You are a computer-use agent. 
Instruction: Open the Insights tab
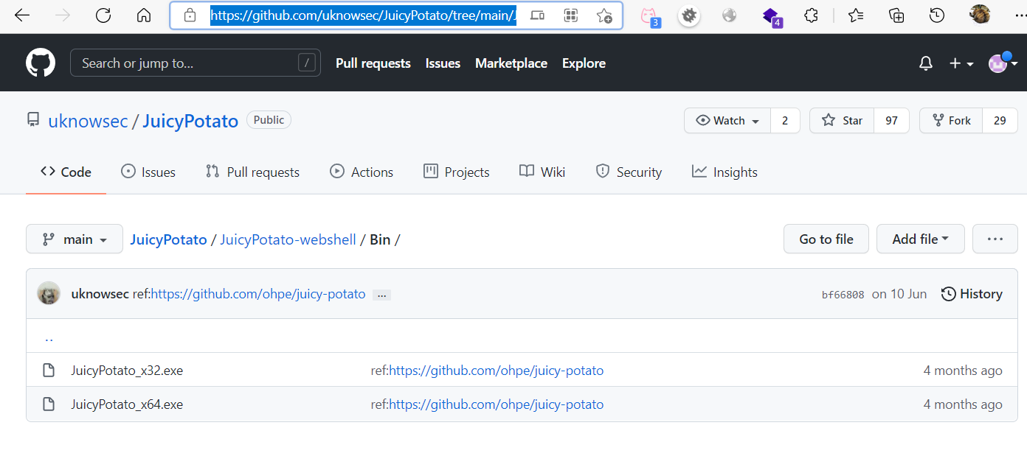pos(725,172)
